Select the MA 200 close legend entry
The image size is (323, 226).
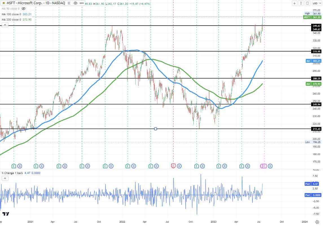tap(11, 20)
